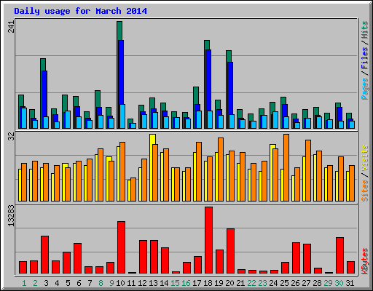Click day 21 on the x-axis
Image resolution: width=373 pixels, height=291 pixels.
(240, 283)
